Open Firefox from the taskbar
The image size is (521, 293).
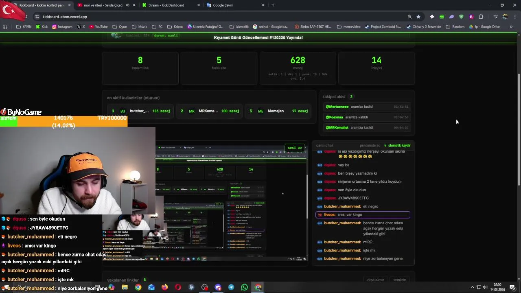pos(164,287)
